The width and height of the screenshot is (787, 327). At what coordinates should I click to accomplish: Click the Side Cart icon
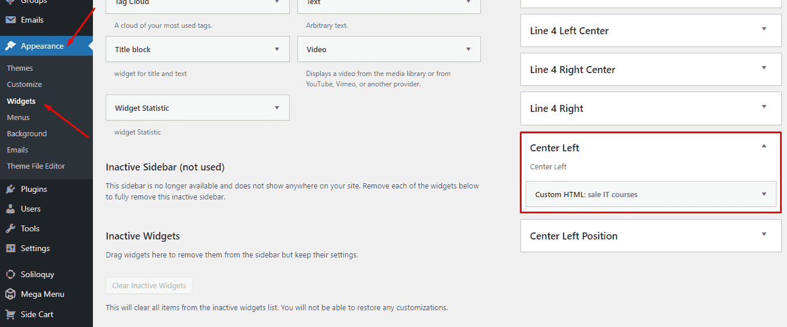coord(10,314)
